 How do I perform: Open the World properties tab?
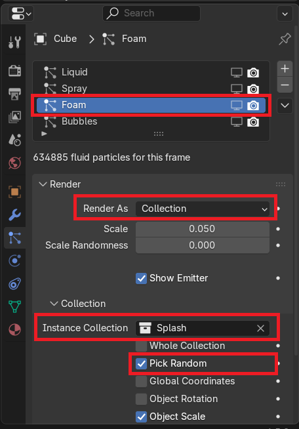(x=14, y=163)
